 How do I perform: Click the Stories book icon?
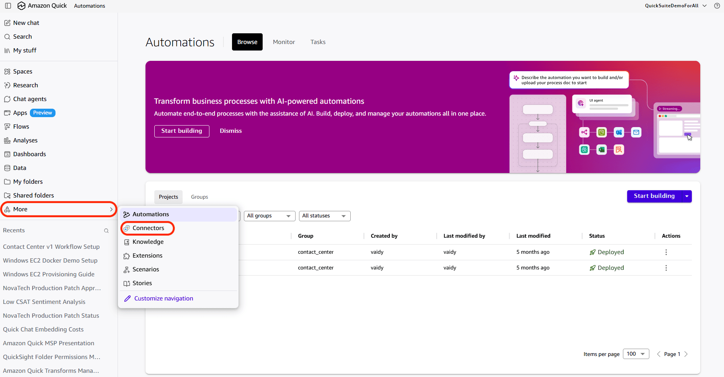tap(127, 283)
